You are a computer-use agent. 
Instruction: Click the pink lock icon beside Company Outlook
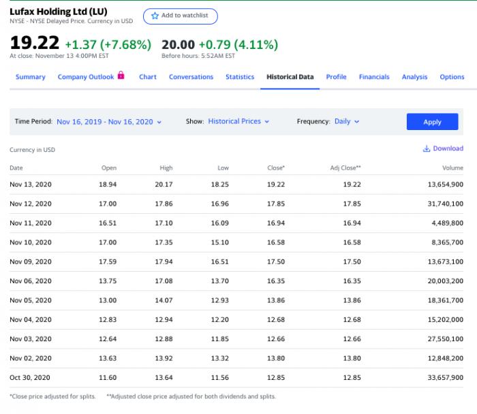tap(121, 76)
